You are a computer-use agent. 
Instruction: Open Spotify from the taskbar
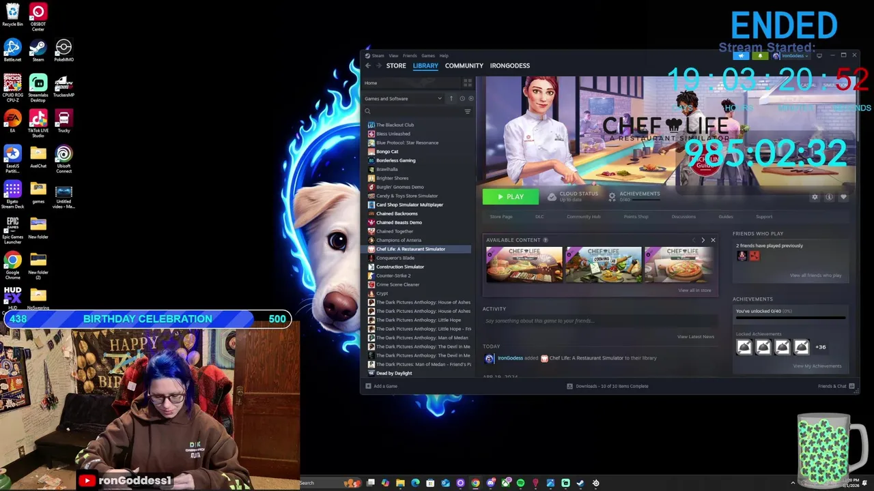[520, 483]
